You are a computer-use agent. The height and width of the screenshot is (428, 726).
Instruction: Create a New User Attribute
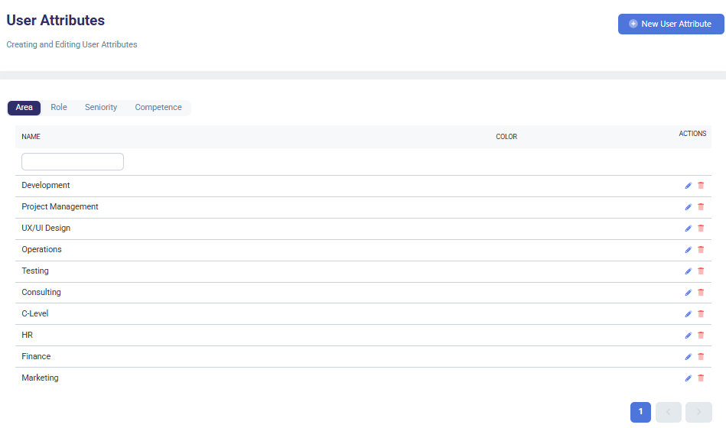670,24
